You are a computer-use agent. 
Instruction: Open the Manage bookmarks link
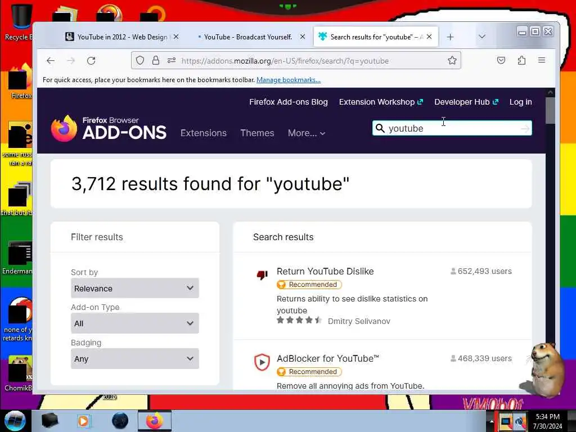(289, 80)
